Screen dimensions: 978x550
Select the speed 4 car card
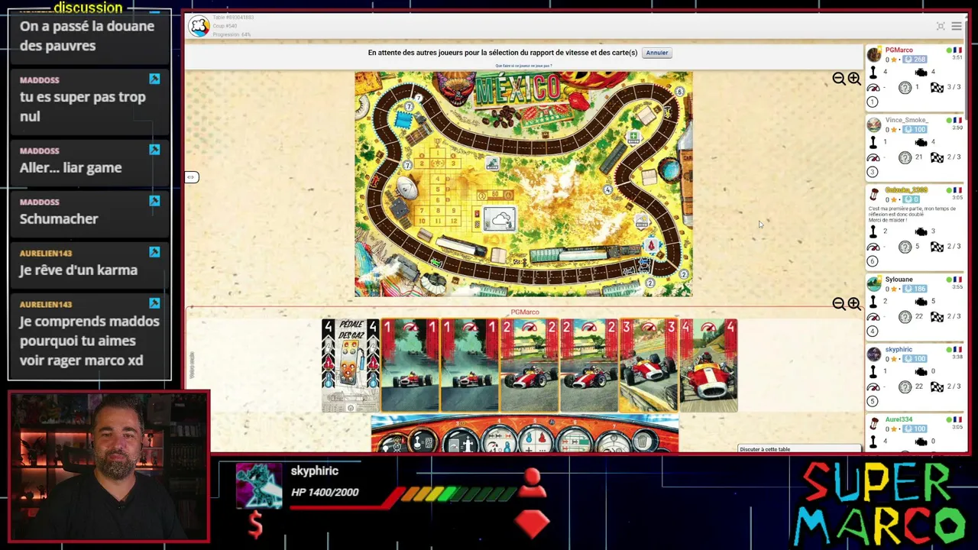(x=708, y=366)
